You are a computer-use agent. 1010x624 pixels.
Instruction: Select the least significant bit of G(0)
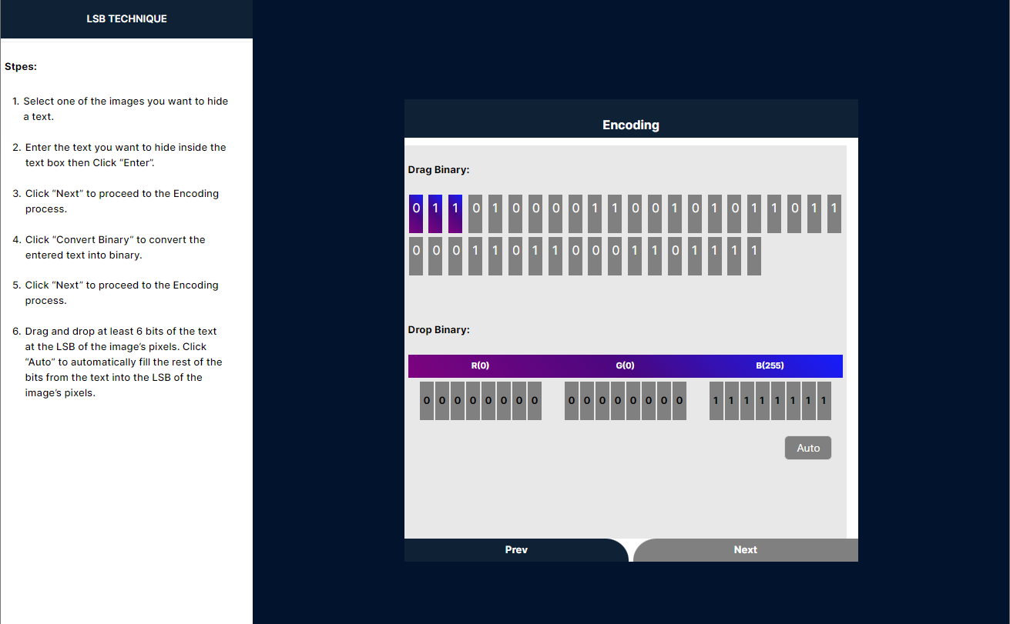679,401
